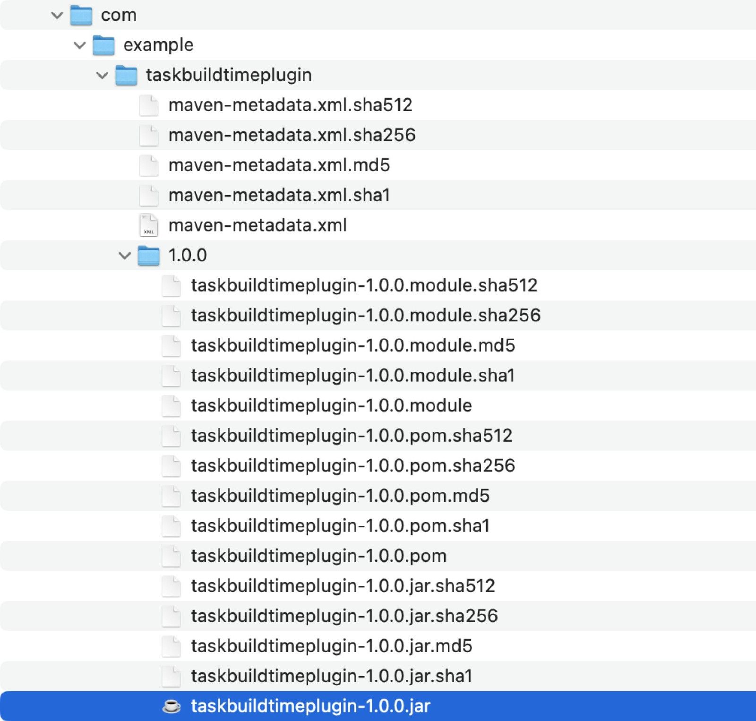
Task: Click the file icon of taskbuildtimeplugin-1.0.0.jar.sha1
Action: [x=171, y=676]
